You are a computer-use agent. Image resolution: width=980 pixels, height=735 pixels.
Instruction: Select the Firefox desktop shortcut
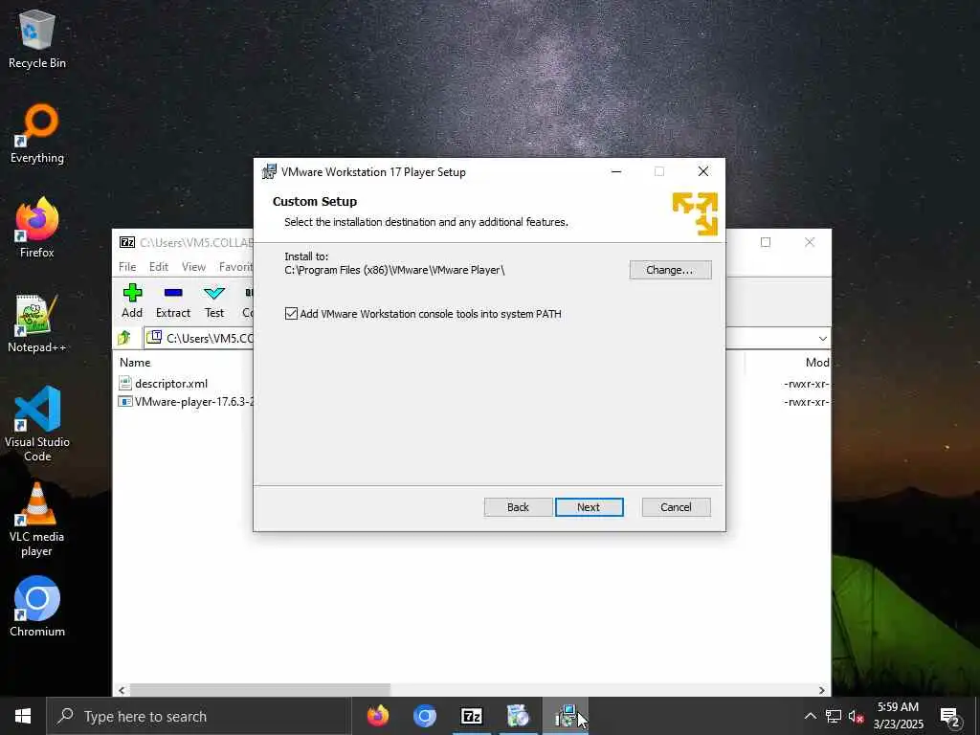37,229
